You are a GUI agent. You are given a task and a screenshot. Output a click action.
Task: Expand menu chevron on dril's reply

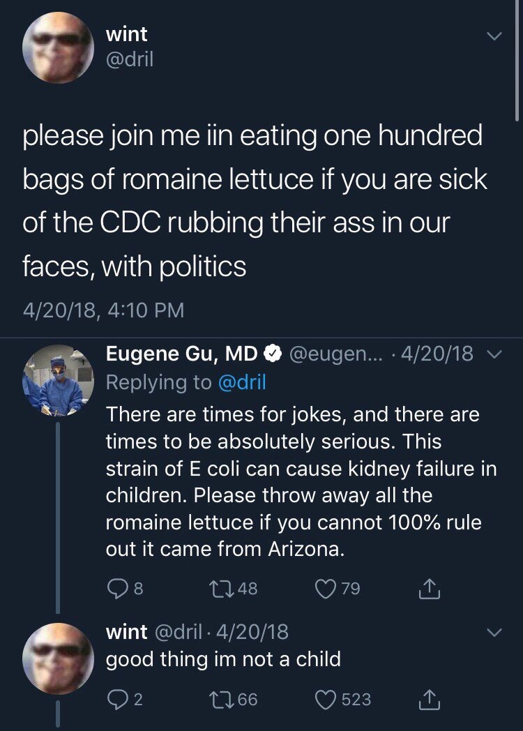click(x=494, y=633)
